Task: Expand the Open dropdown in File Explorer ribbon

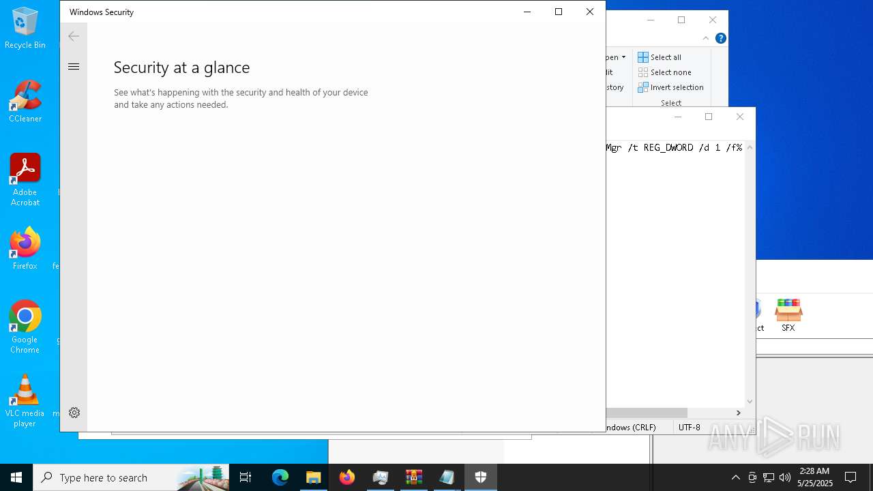Action: 617,57
